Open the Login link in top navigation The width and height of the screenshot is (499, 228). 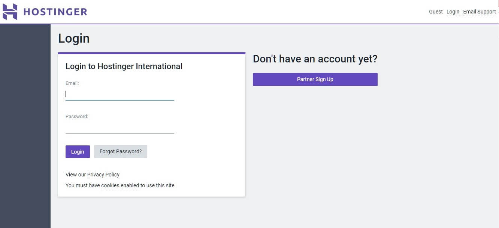click(453, 12)
